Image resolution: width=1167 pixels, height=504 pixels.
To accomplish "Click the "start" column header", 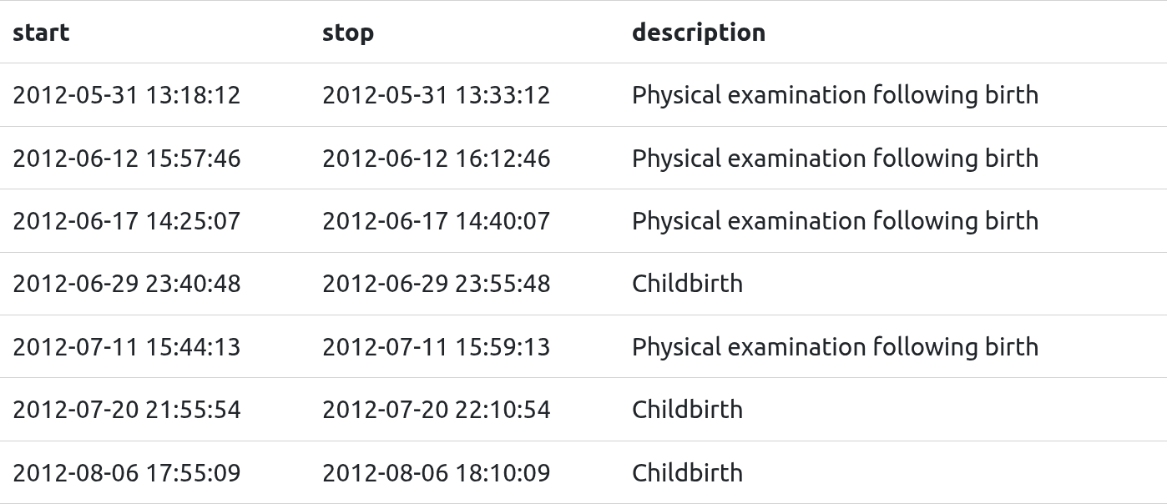I will [x=41, y=33].
